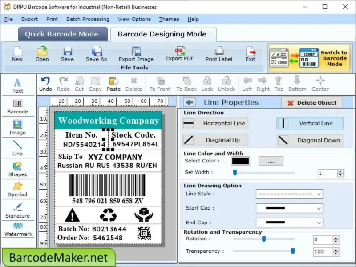Click the Shapes tool icon
This screenshot has height=267, width=356.
17,166
